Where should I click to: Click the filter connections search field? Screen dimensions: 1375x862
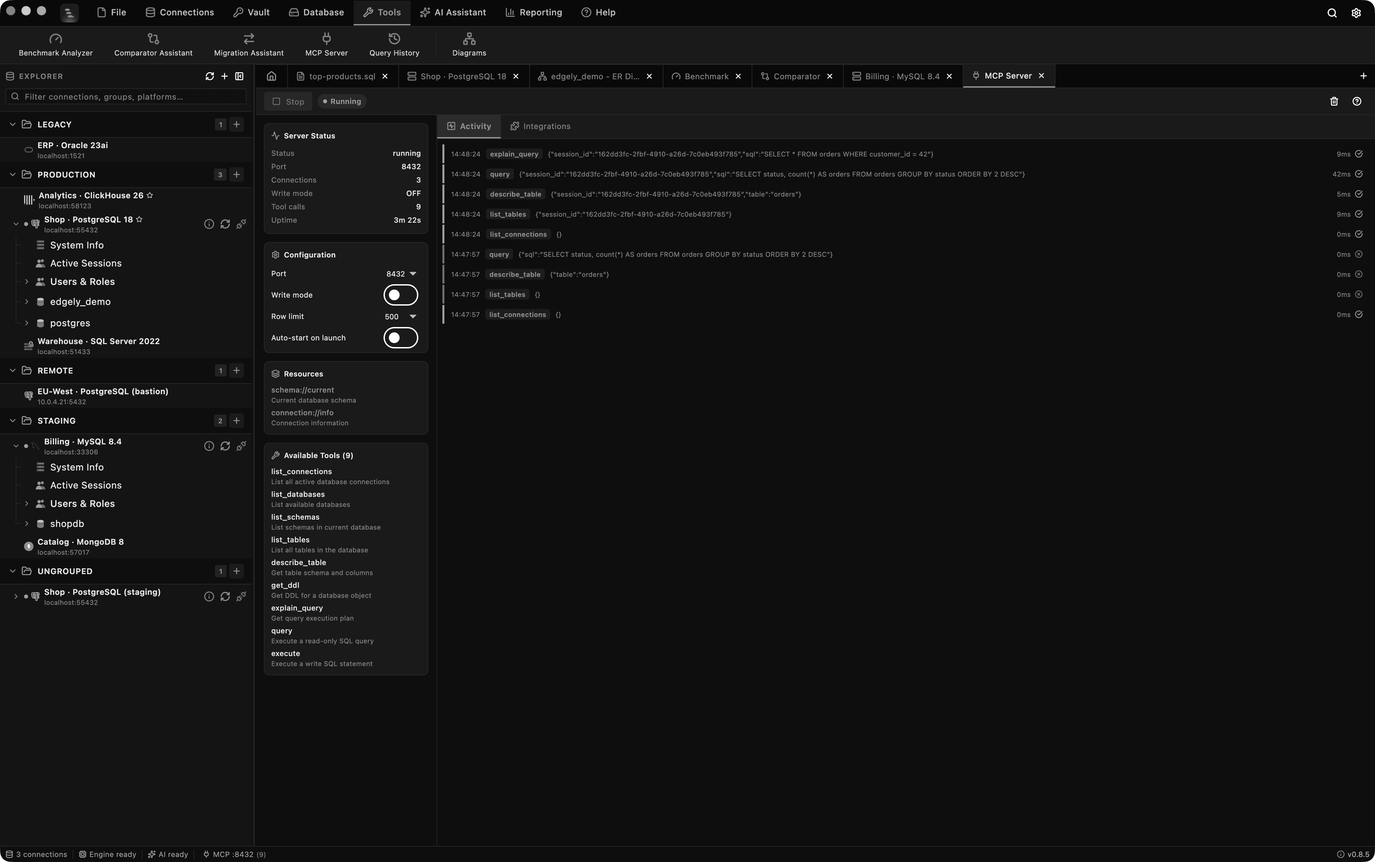126,97
